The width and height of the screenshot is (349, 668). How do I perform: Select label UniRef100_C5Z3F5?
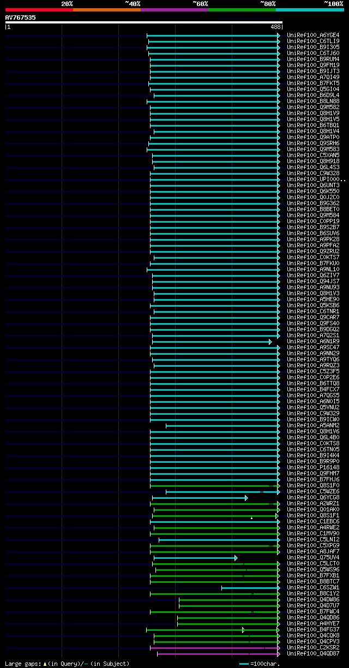313,371
